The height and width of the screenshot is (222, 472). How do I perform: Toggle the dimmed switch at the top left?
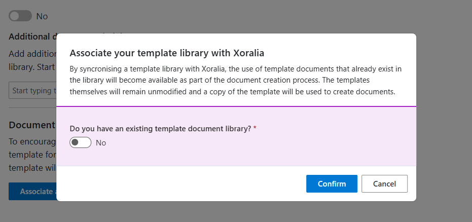(20, 16)
